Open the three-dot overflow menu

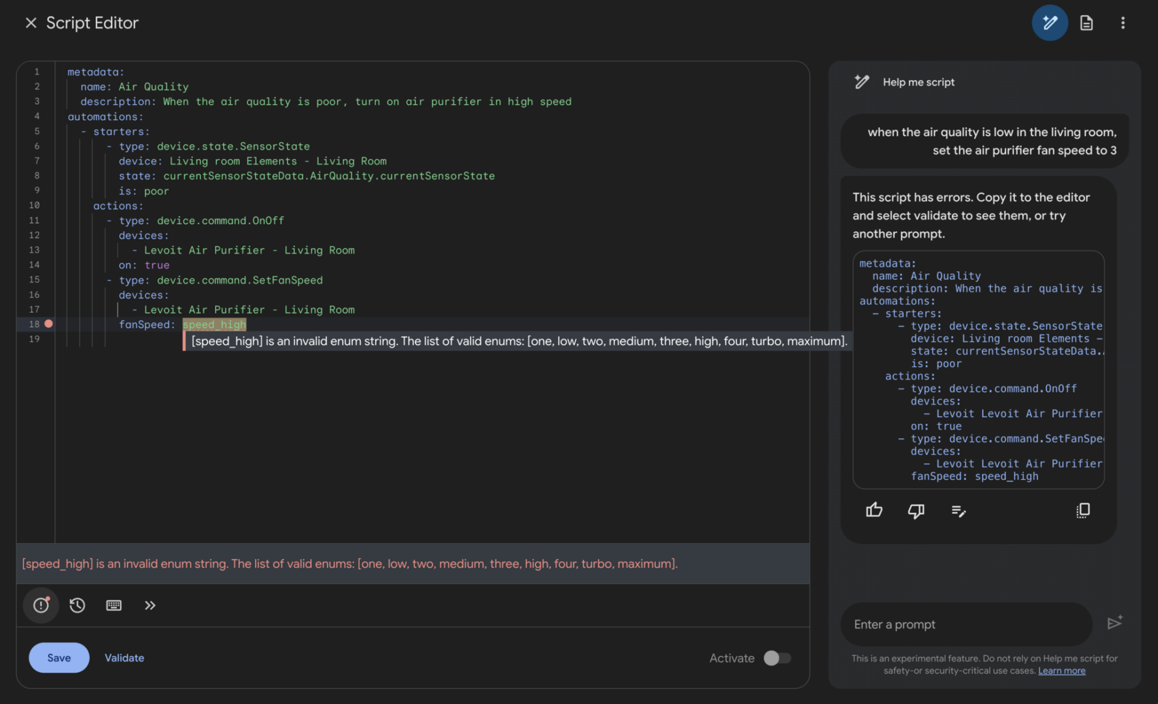(x=1123, y=22)
